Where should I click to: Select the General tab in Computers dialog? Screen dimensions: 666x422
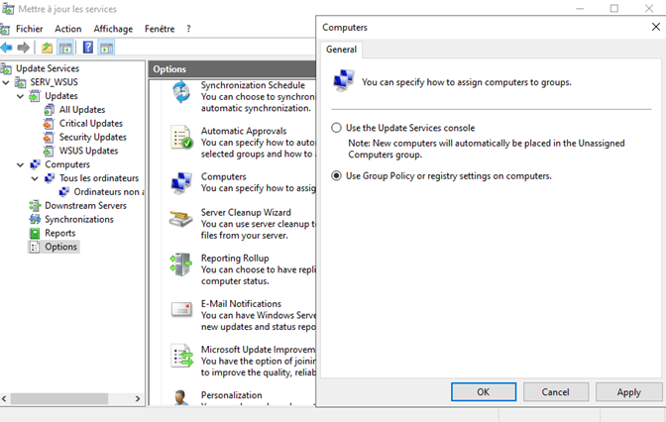click(x=341, y=50)
